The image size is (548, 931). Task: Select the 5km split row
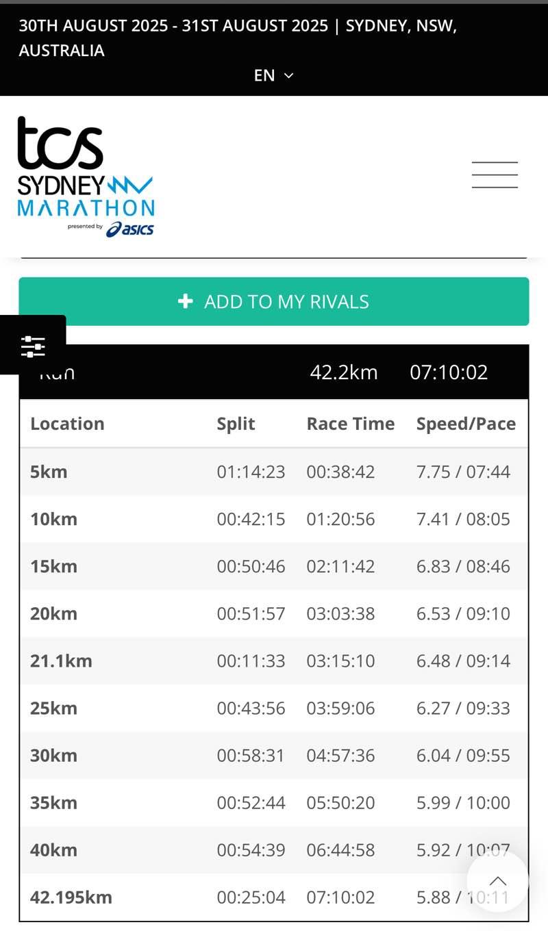274,472
